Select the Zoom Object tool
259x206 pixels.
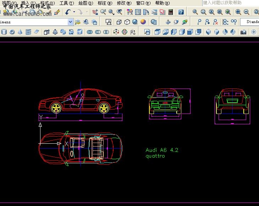[x=228, y=12]
